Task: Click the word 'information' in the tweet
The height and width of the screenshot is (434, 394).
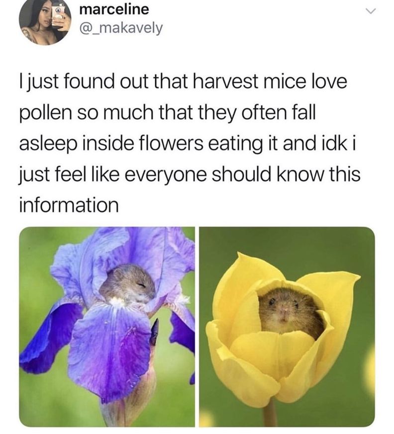Action: point(69,205)
